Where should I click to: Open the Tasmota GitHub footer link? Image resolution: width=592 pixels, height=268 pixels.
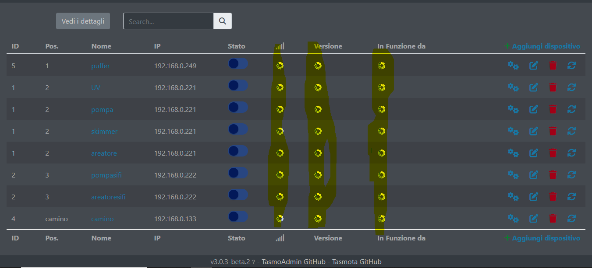pyautogui.click(x=357, y=262)
